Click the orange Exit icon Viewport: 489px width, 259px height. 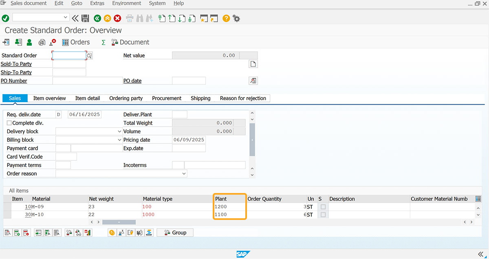pos(107,18)
